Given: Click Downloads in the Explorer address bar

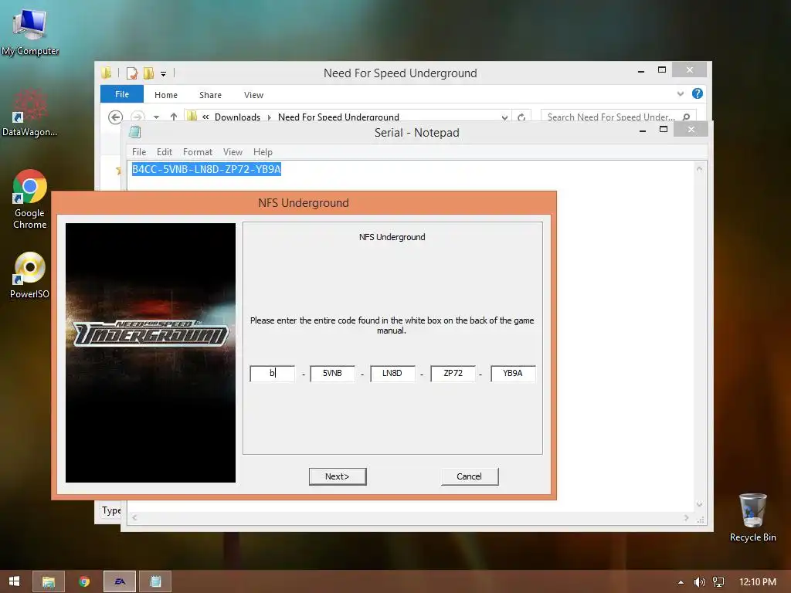Looking at the screenshot, I should 238,117.
